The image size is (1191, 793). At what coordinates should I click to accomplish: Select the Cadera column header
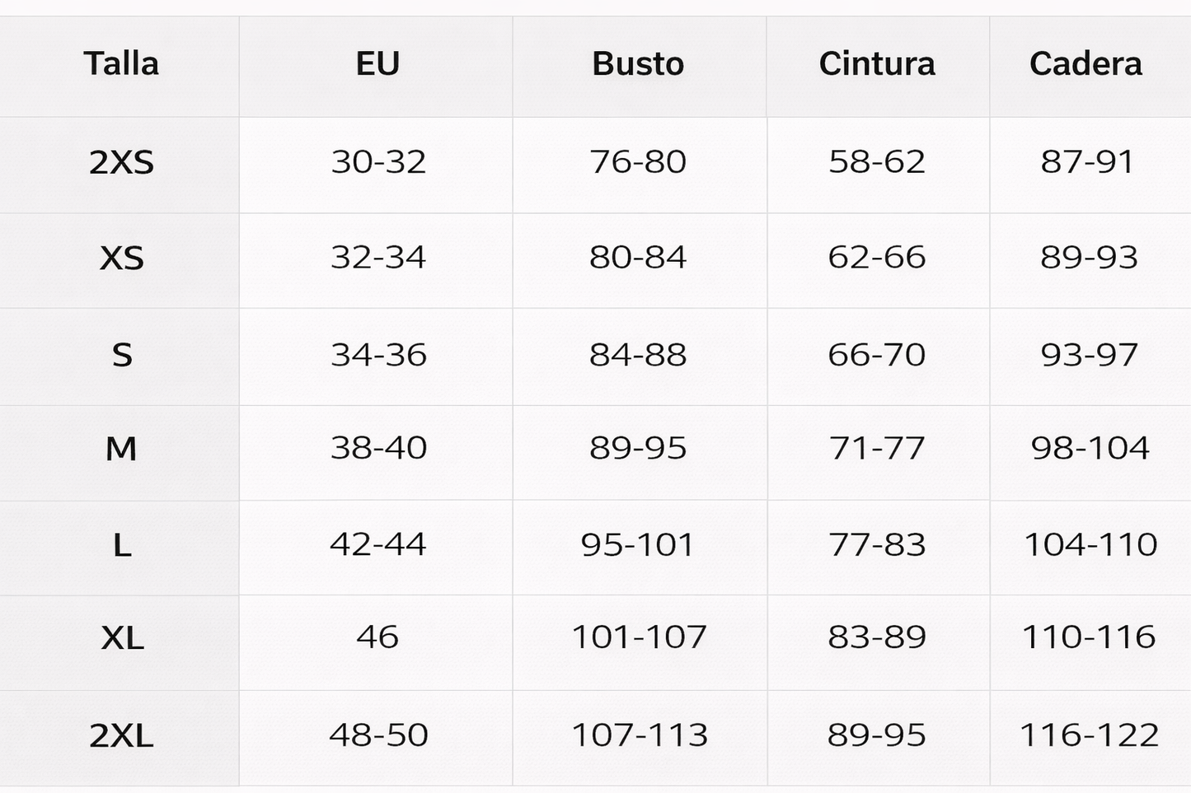pyautogui.click(x=1085, y=64)
